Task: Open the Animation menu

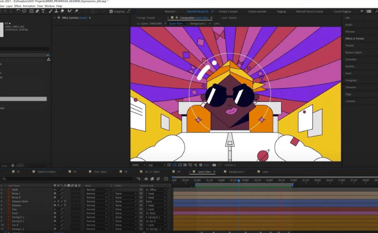Action: pos(29,6)
